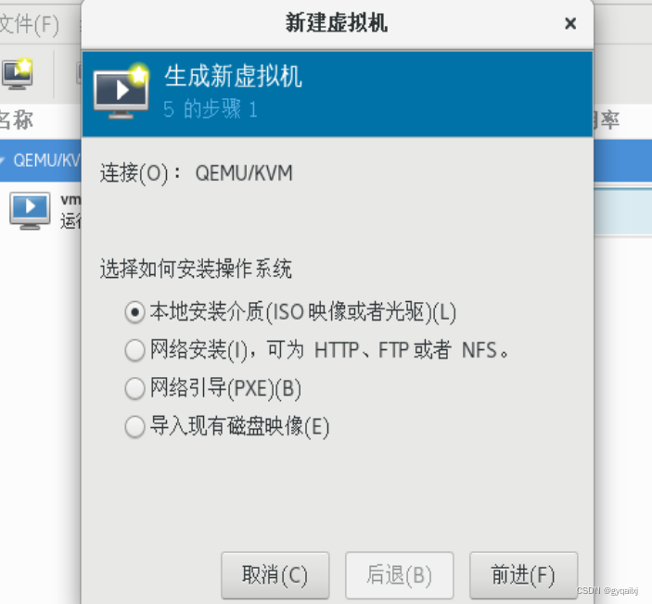Click the 生成新虚拟机 header text

234,77
